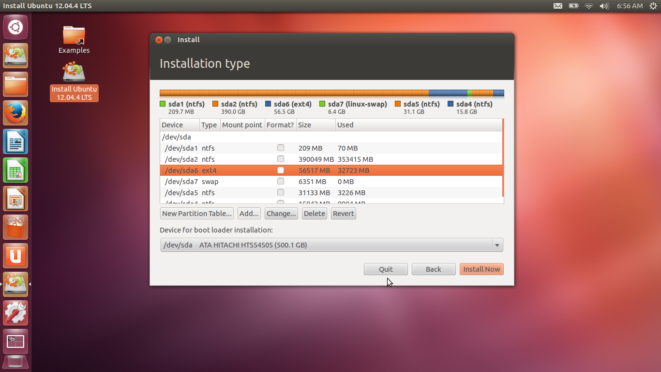
Task: Launch LibreOffice Impress from launcher
Action: pos(15,199)
